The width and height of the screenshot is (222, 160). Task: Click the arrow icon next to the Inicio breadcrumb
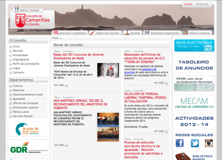61,38
